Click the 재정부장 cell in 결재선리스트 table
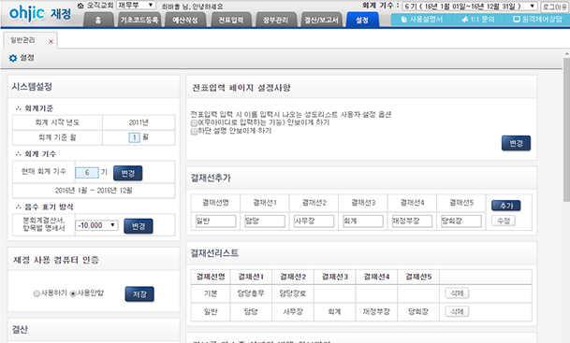 point(376,311)
